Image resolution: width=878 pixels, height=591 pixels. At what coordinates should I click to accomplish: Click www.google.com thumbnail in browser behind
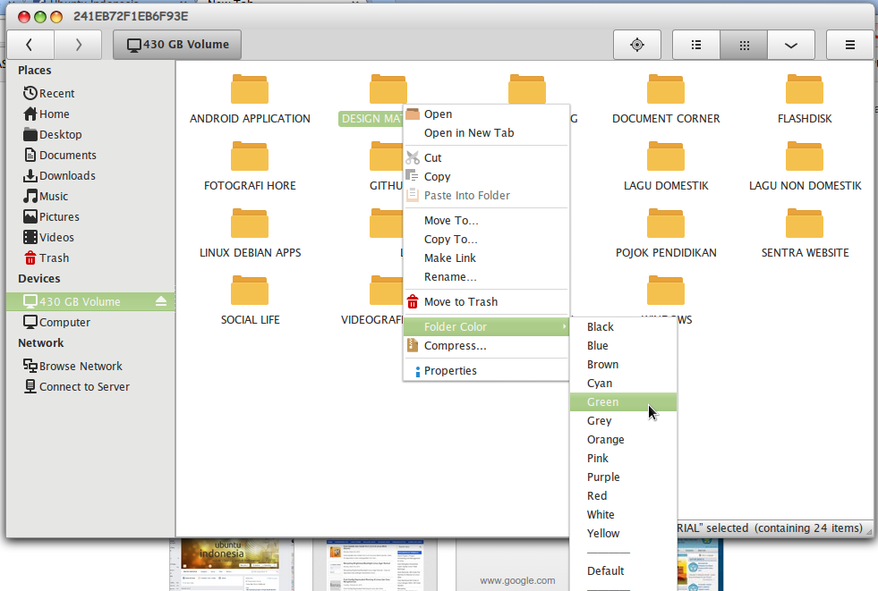[x=512, y=565]
